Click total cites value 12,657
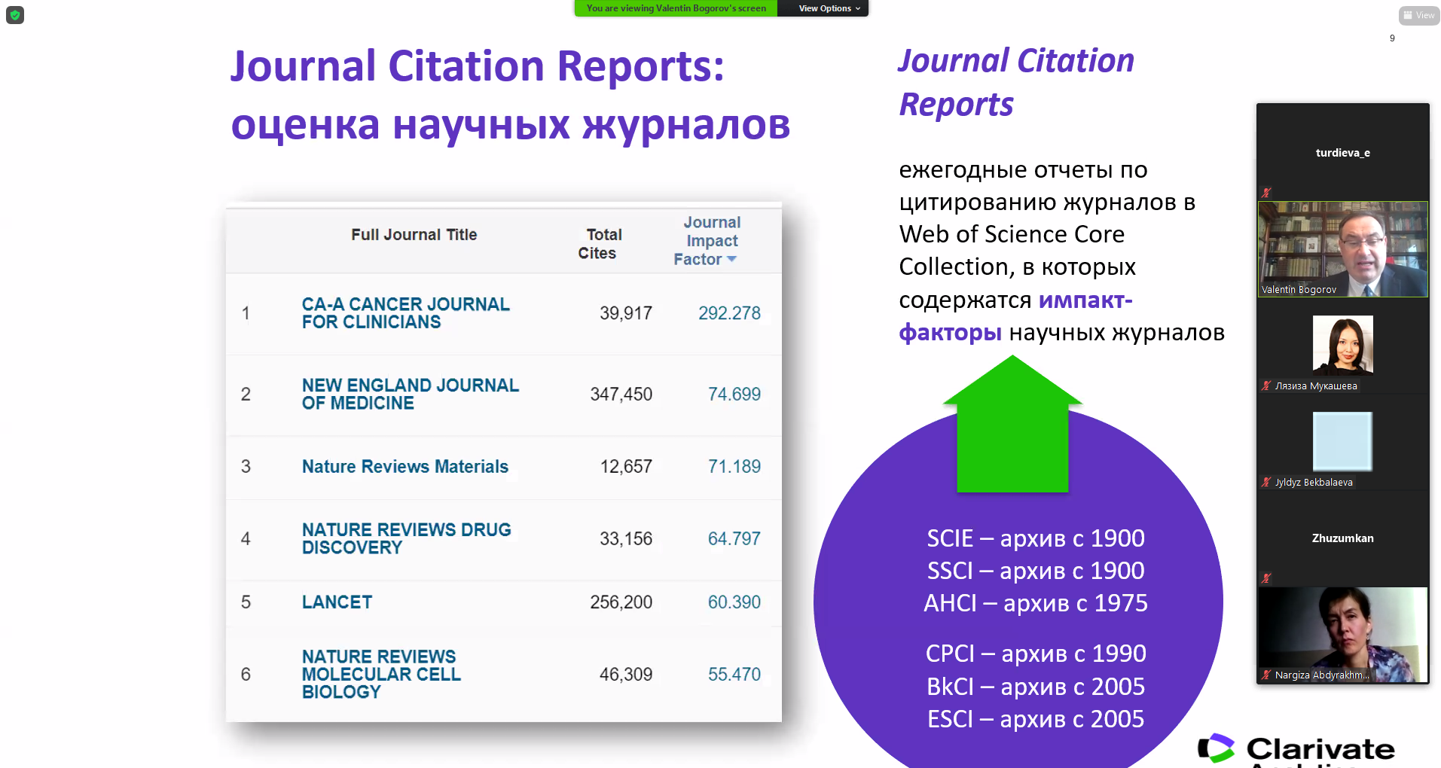 [x=625, y=467]
